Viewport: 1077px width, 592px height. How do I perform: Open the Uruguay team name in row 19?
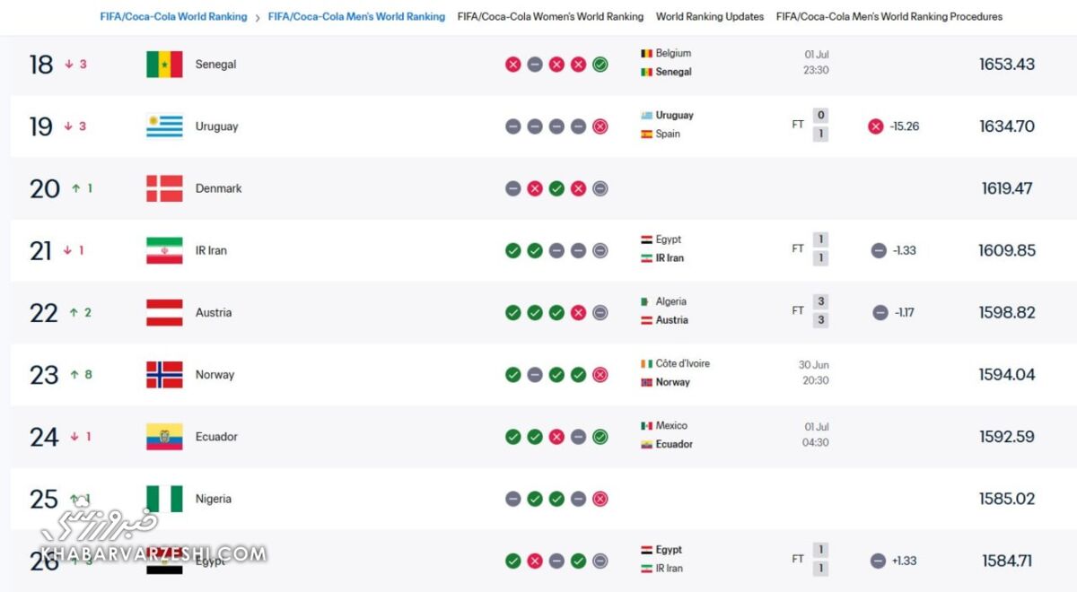pos(217,126)
